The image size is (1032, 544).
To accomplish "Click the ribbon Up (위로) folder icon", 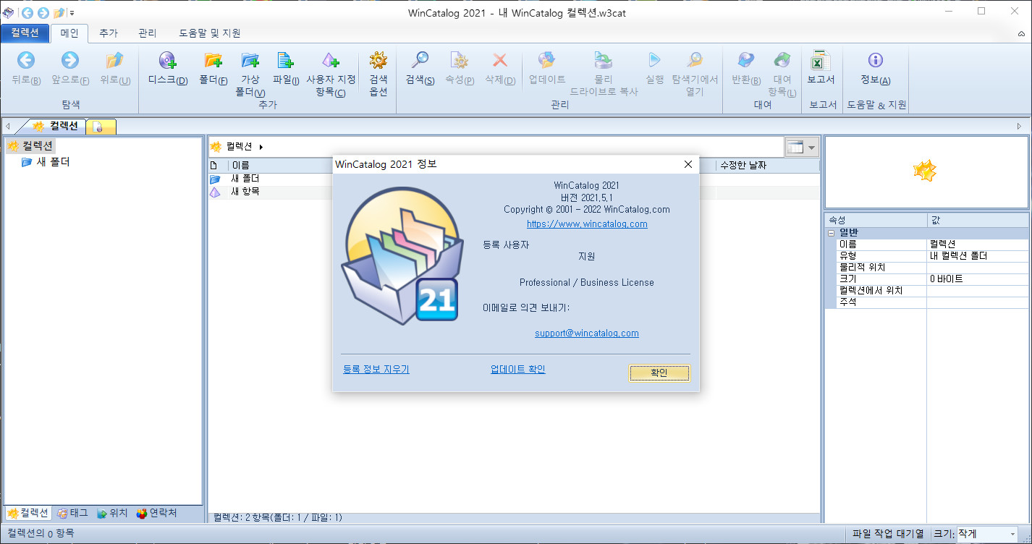I will [114, 61].
